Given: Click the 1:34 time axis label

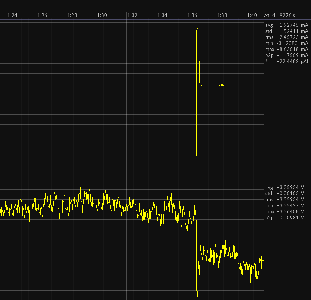Looking at the screenshot, I should (x=162, y=15).
